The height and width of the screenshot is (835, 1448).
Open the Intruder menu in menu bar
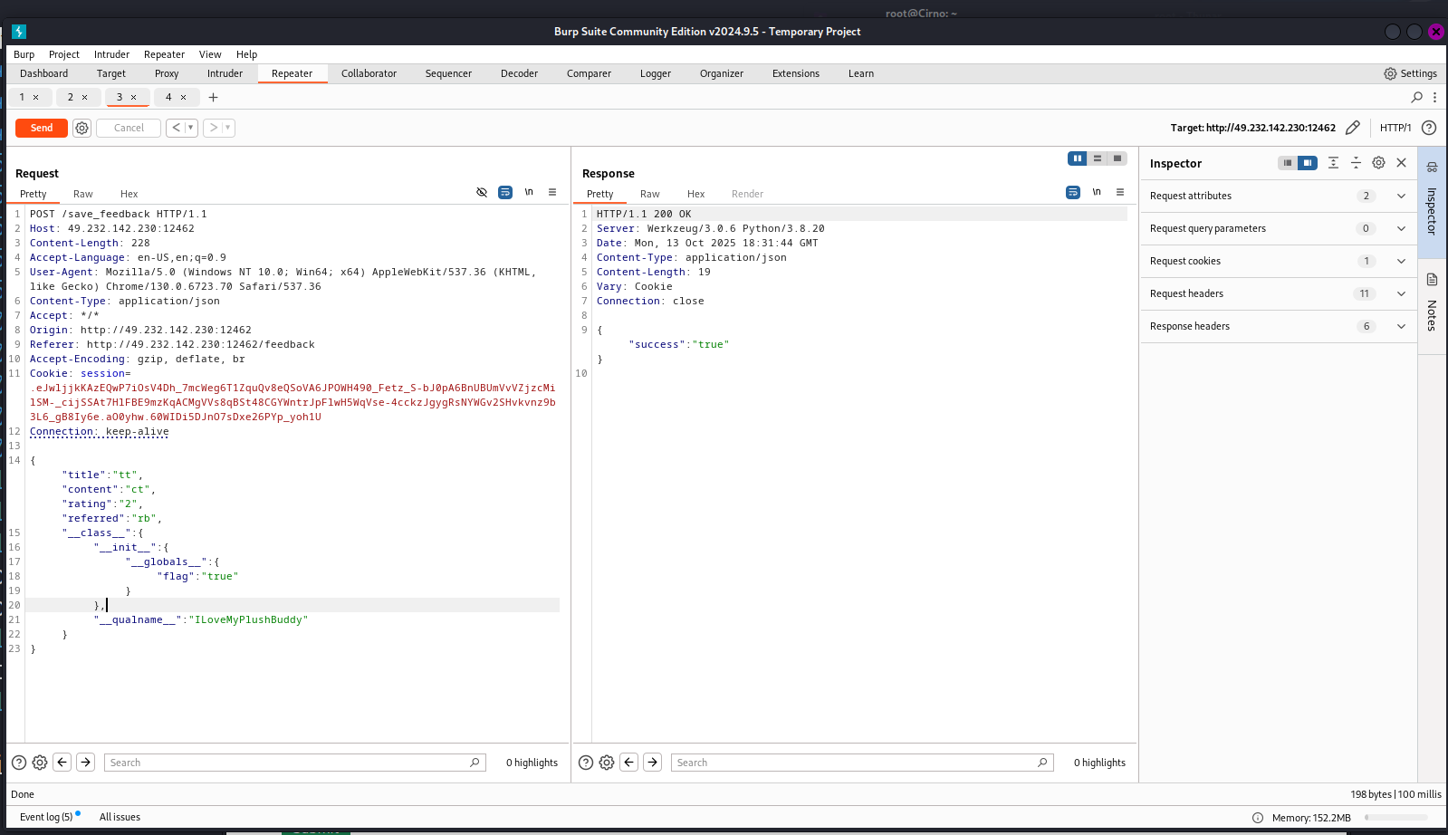pos(111,54)
